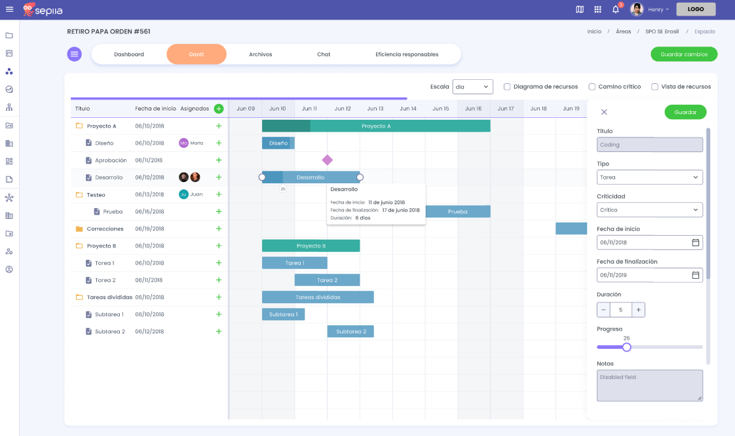Expand the Tipo dropdown showing Tarea
The width and height of the screenshot is (735, 436).
click(x=649, y=177)
